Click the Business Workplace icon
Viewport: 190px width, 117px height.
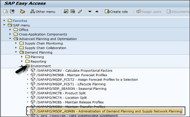[x=22, y=11]
